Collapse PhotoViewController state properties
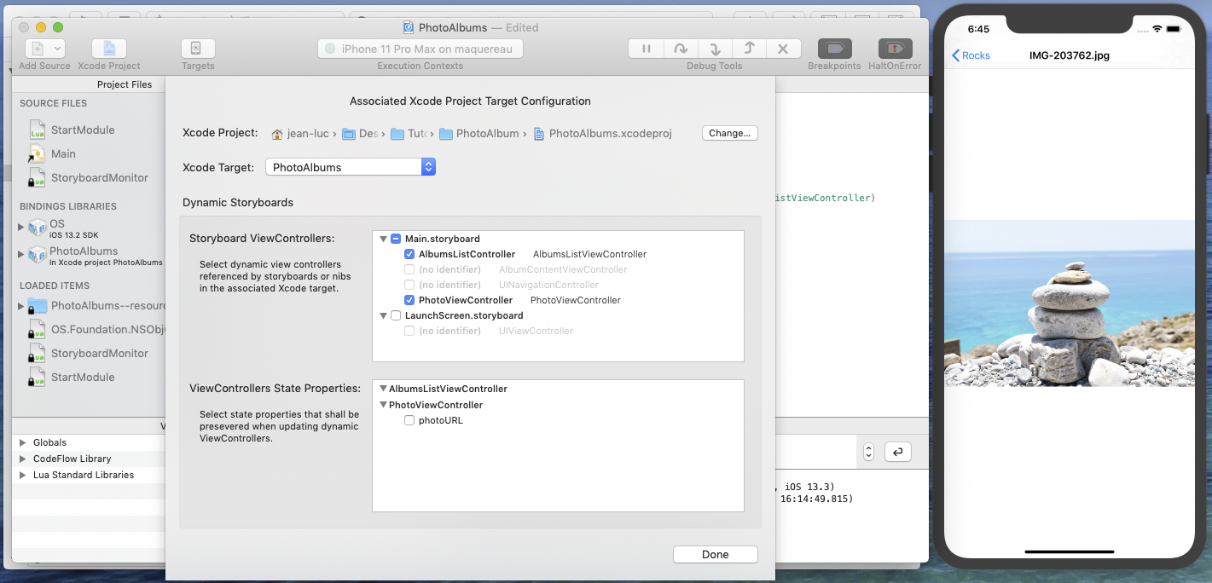The height and width of the screenshot is (583, 1212). pos(383,405)
